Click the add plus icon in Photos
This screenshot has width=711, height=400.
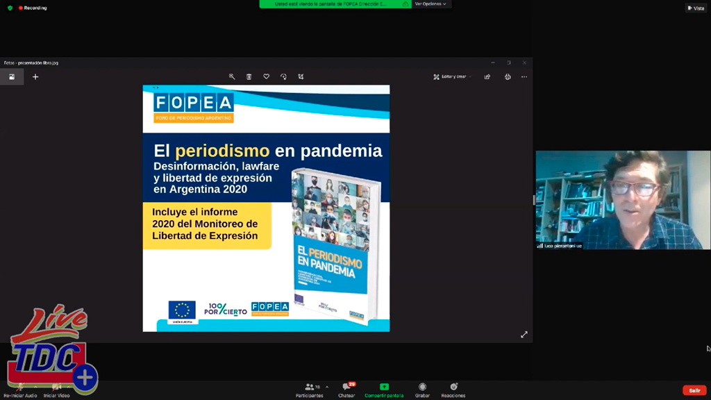pyautogui.click(x=35, y=76)
